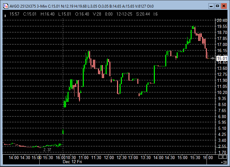
Task: Minimize the AVGO chart window
Action: [211, 6]
